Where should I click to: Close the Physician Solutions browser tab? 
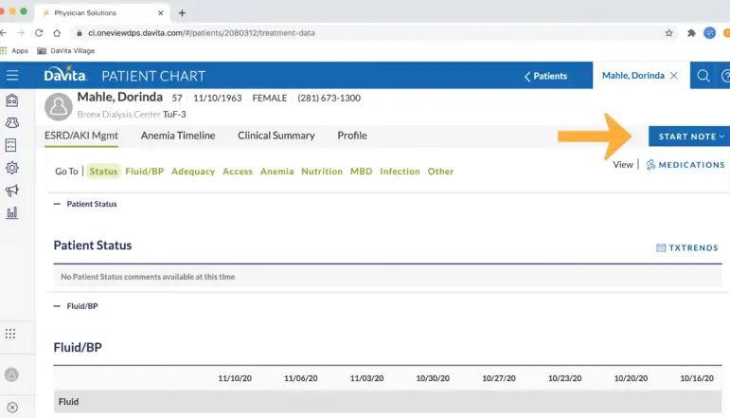[161, 13]
